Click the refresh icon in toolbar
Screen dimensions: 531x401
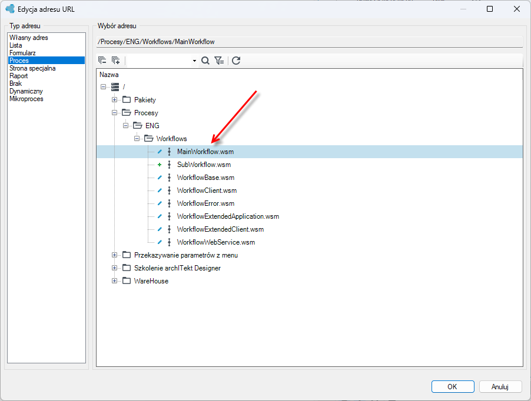tap(236, 61)
